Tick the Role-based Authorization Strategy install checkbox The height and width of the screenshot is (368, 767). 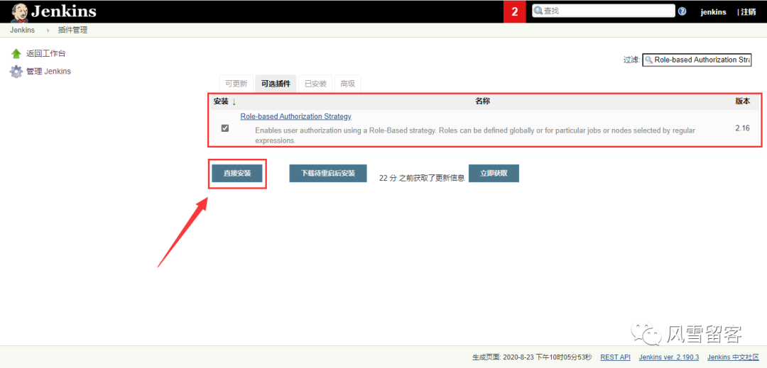225,128
